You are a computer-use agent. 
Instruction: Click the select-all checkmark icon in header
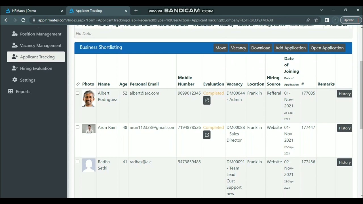click(78, 84)
